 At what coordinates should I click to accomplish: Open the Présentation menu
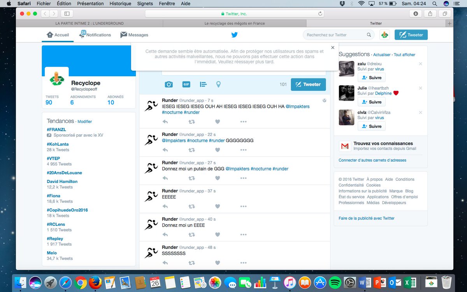click(x=90, y=4)
